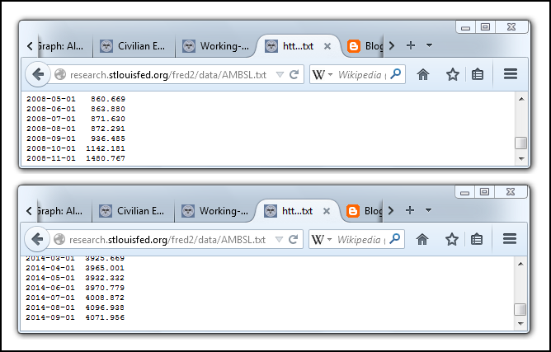Click scroll up arrow in bottom window
The width and height of the screenshot is (551, 352).
coord(520,264)
